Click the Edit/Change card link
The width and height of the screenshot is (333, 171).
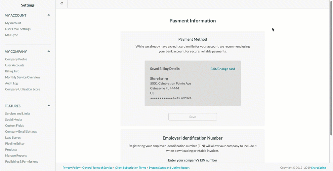coord(223,69)
